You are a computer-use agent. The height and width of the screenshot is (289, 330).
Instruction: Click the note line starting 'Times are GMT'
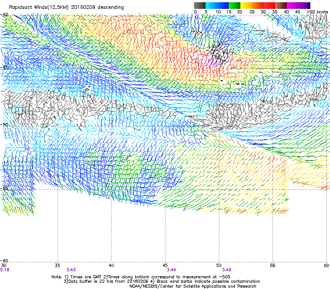click(x=141, y=277)
